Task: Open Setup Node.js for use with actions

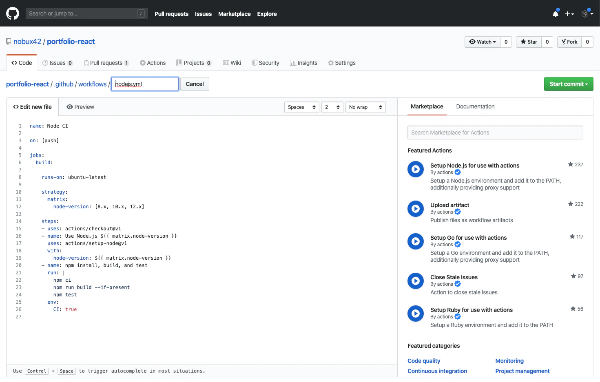Action: click(475, 166)
